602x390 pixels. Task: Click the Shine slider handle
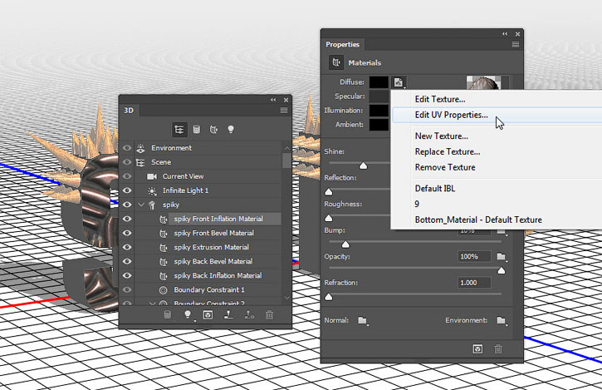coord(363,165)
